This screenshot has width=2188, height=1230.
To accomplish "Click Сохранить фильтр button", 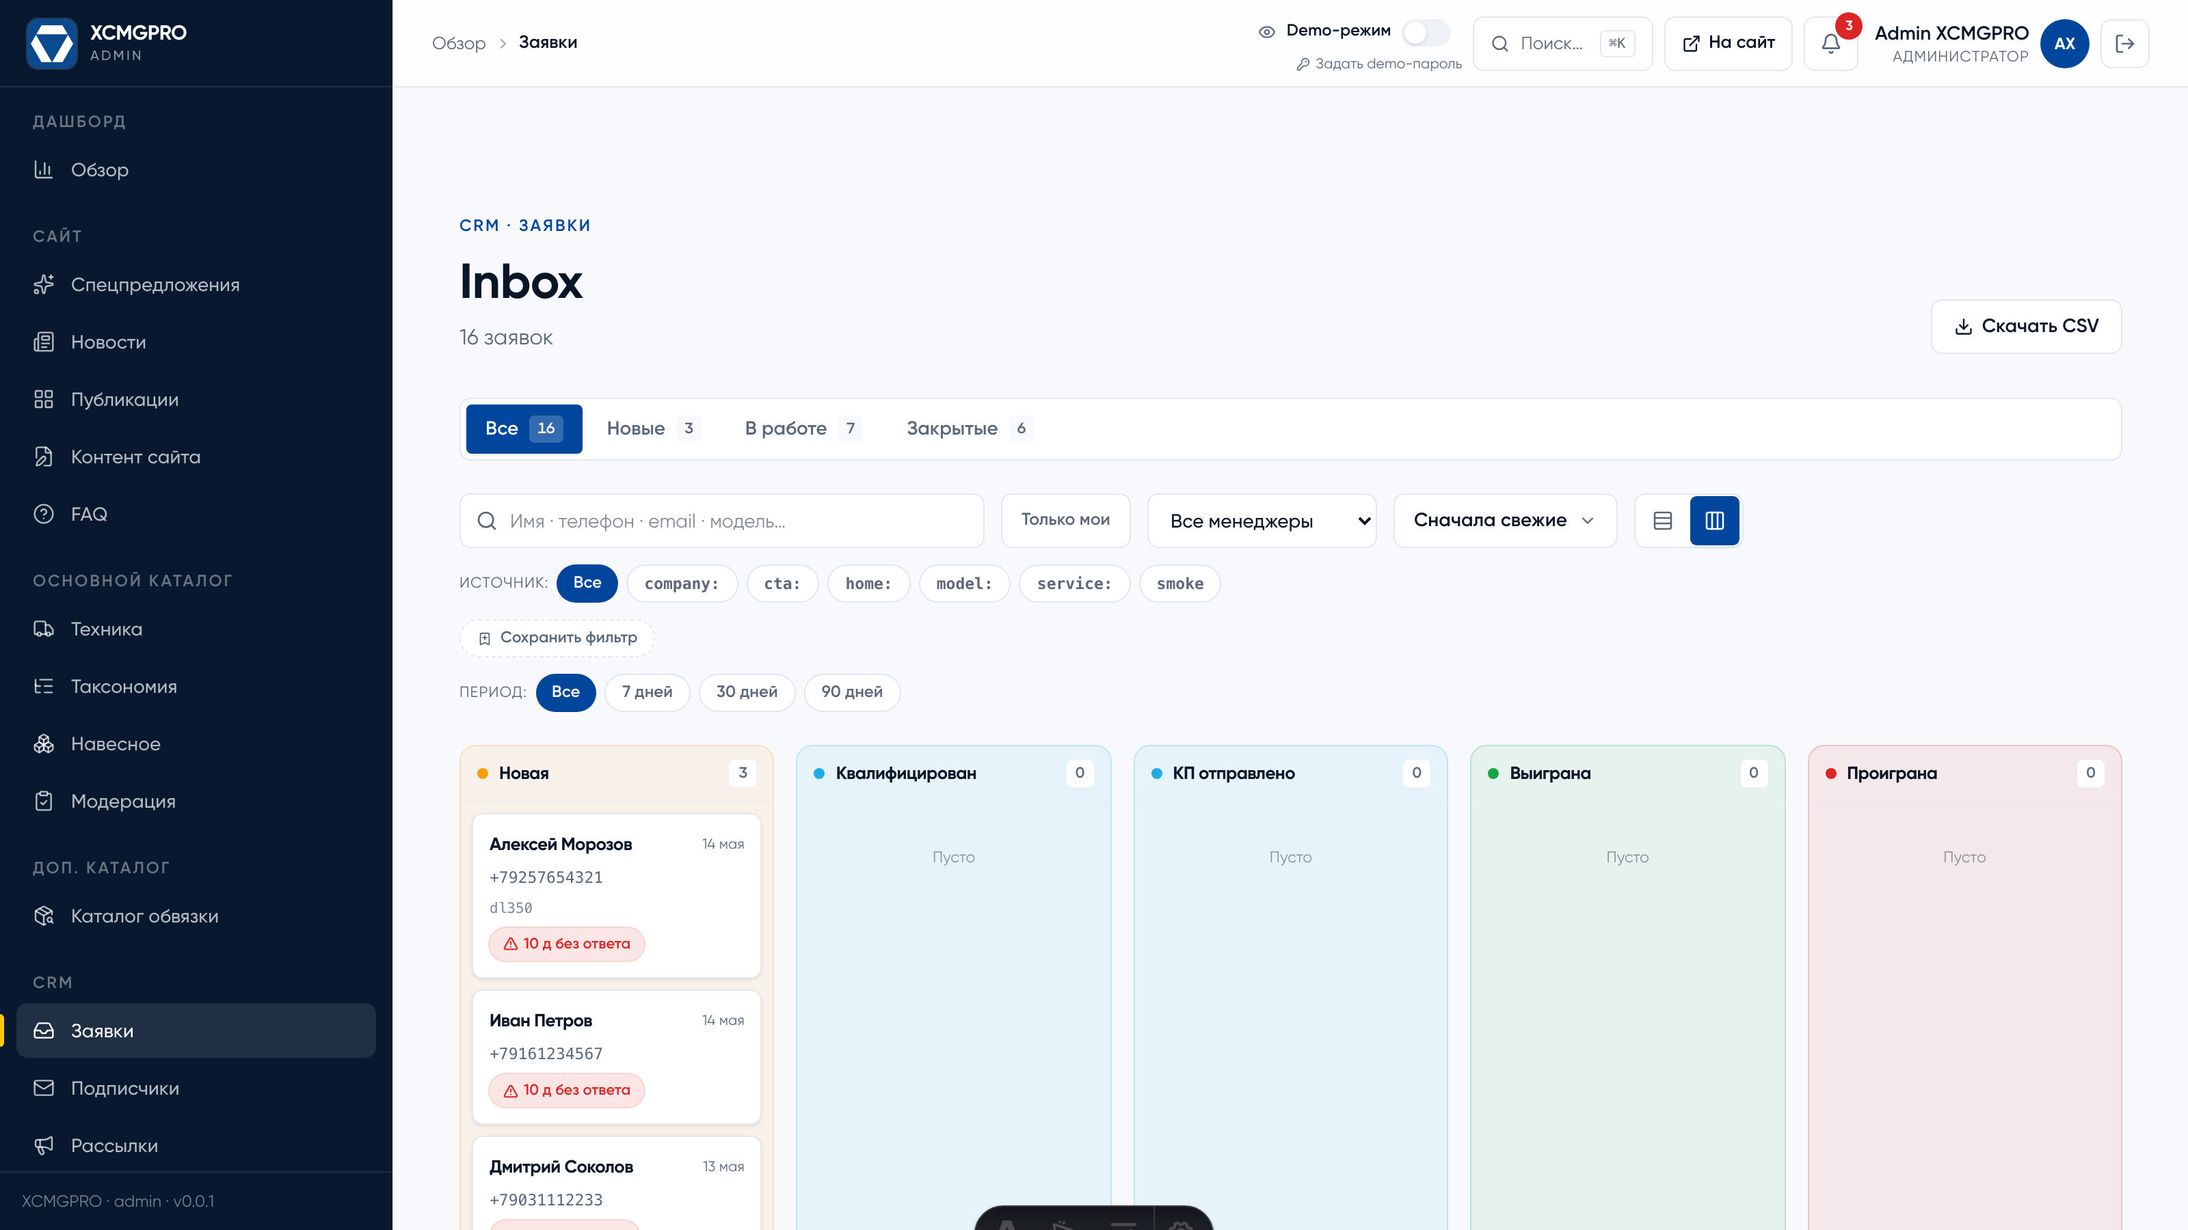I will 557,638.
